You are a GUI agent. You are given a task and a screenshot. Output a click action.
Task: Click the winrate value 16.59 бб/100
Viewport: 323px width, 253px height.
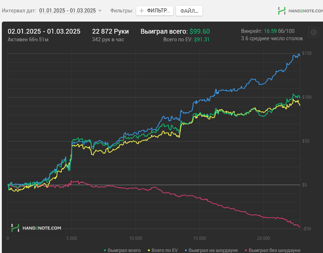tap(279, 31)
